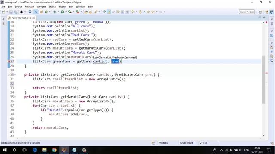275x154 pixels.
Task: Open the Window menu
Action: click(80, 7)
